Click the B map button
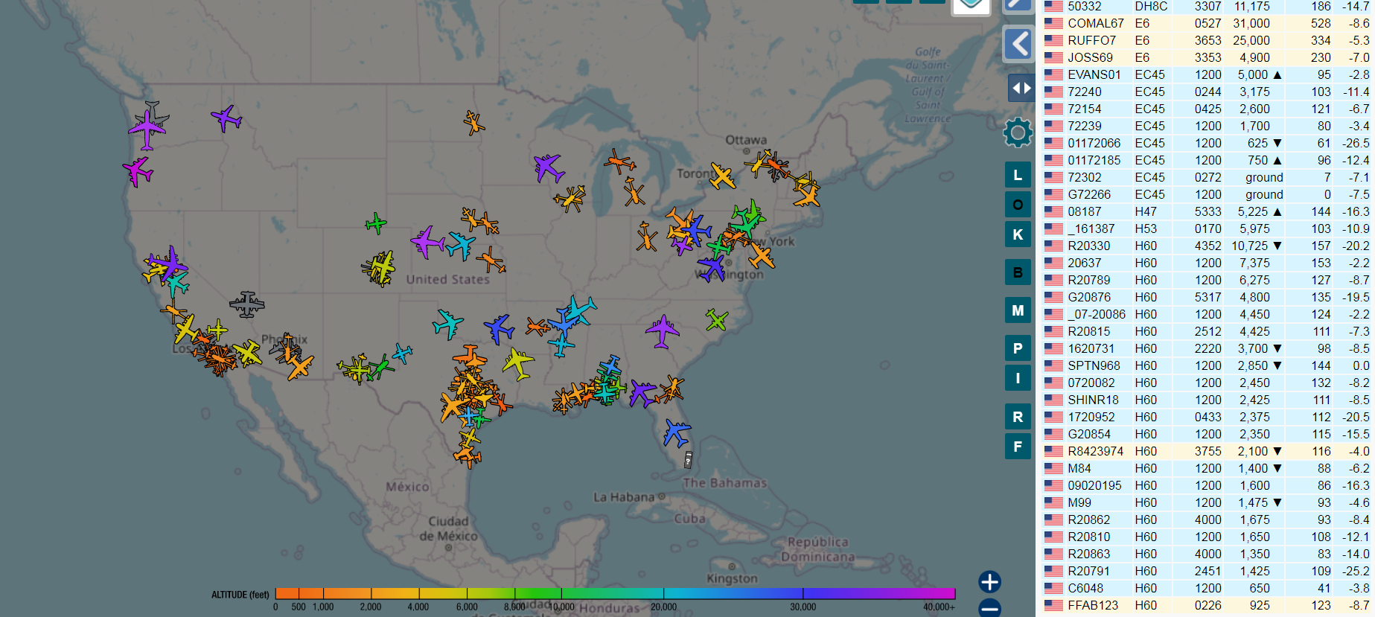Screen dimensions: 1375x617 pyautogui.click(x=1018, y=272)
